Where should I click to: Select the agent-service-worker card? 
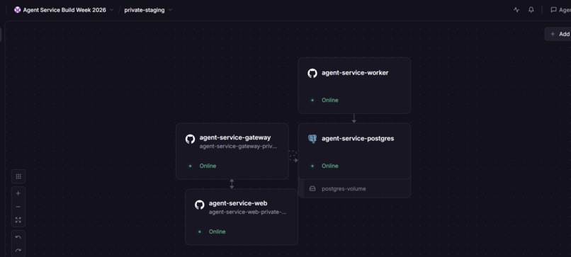coord(354,86)
